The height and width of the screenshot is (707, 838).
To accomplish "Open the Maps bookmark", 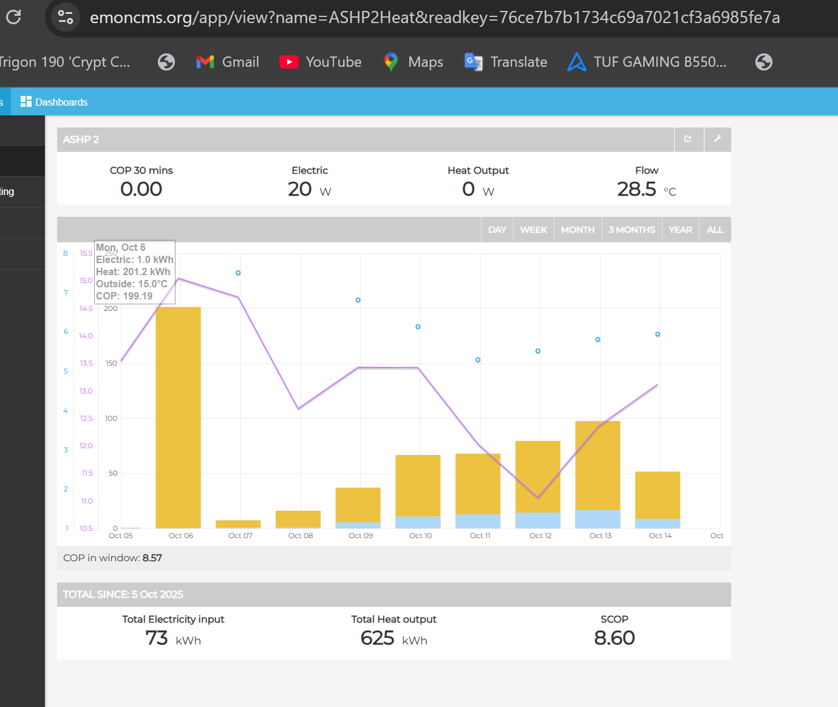I will pos(414,62).
